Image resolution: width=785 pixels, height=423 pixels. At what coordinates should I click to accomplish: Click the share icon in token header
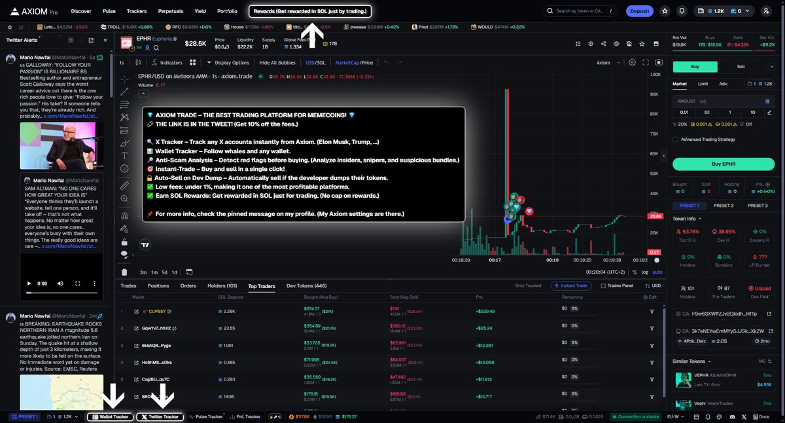coord(603,43)
